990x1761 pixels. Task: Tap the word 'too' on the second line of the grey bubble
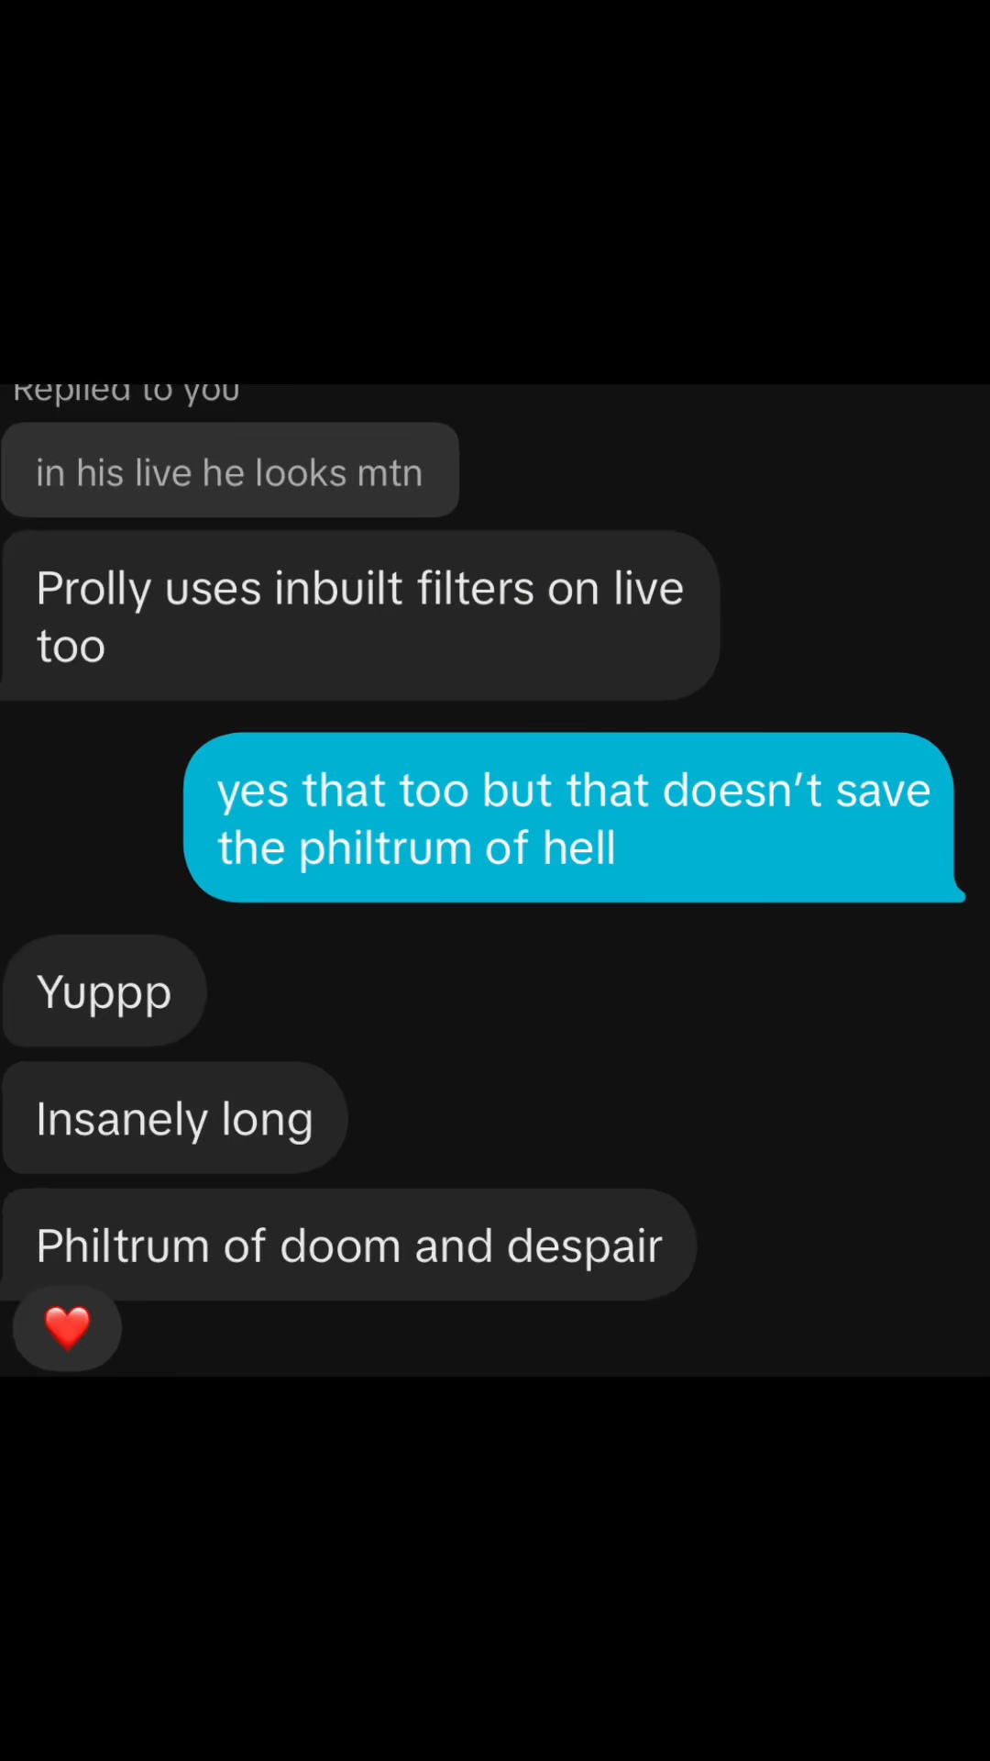(x=71, y=647)
